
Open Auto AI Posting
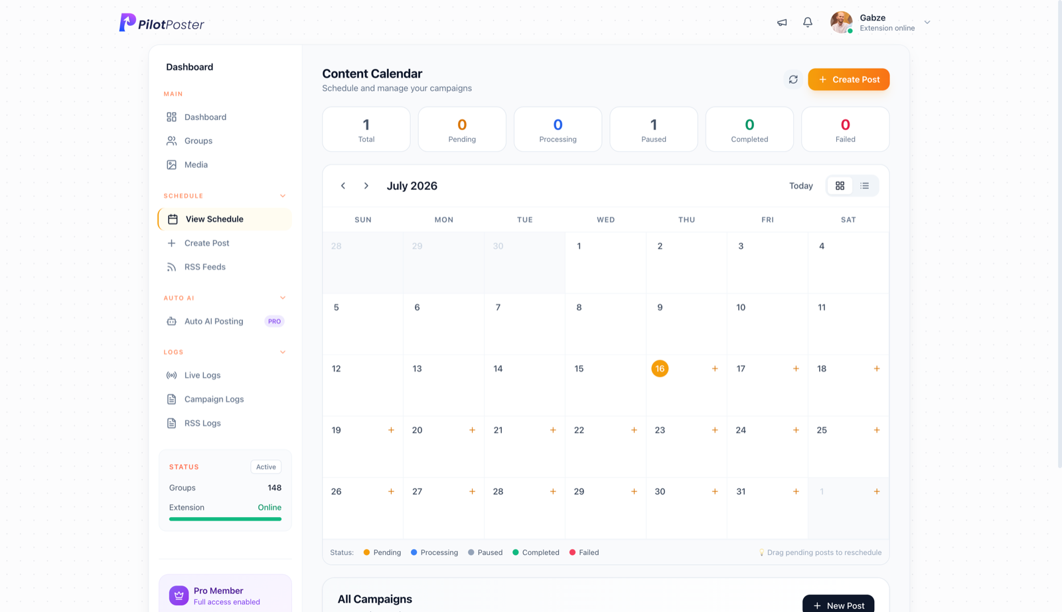(225, 321)
